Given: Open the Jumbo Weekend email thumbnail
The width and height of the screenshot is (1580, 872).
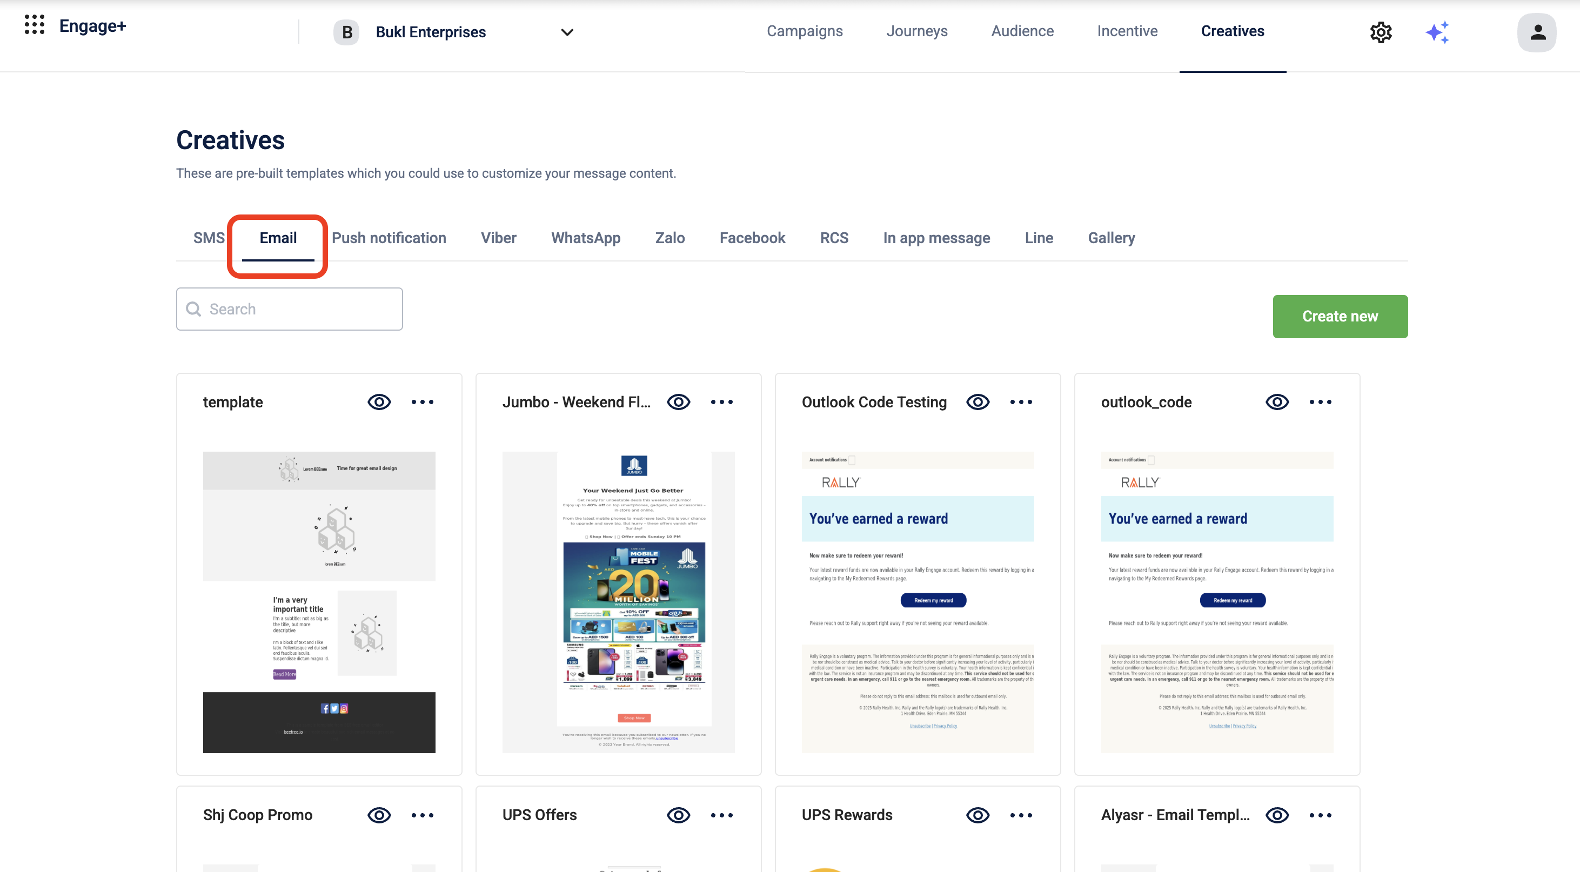Looking at the screenshot, I should click(618, 602).
